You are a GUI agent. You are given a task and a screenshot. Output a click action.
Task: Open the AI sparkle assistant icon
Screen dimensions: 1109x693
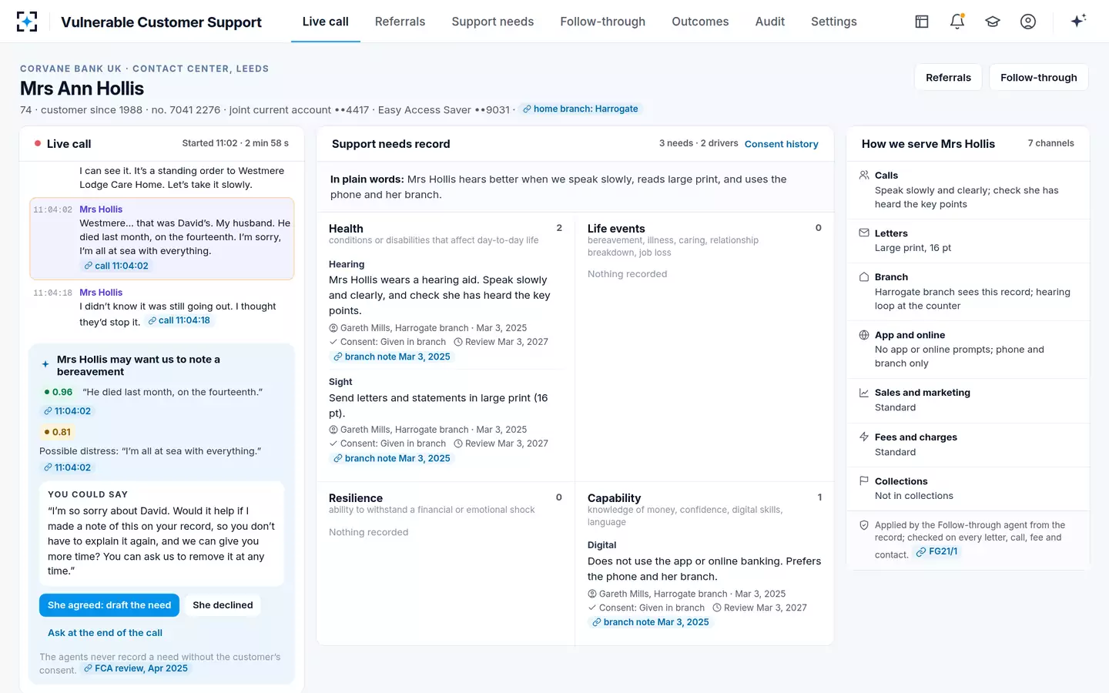1078,21
